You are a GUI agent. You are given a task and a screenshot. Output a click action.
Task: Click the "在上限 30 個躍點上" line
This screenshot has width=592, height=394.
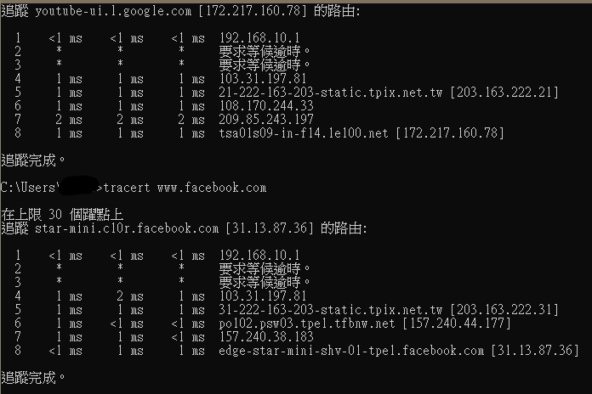pos(64,214)
